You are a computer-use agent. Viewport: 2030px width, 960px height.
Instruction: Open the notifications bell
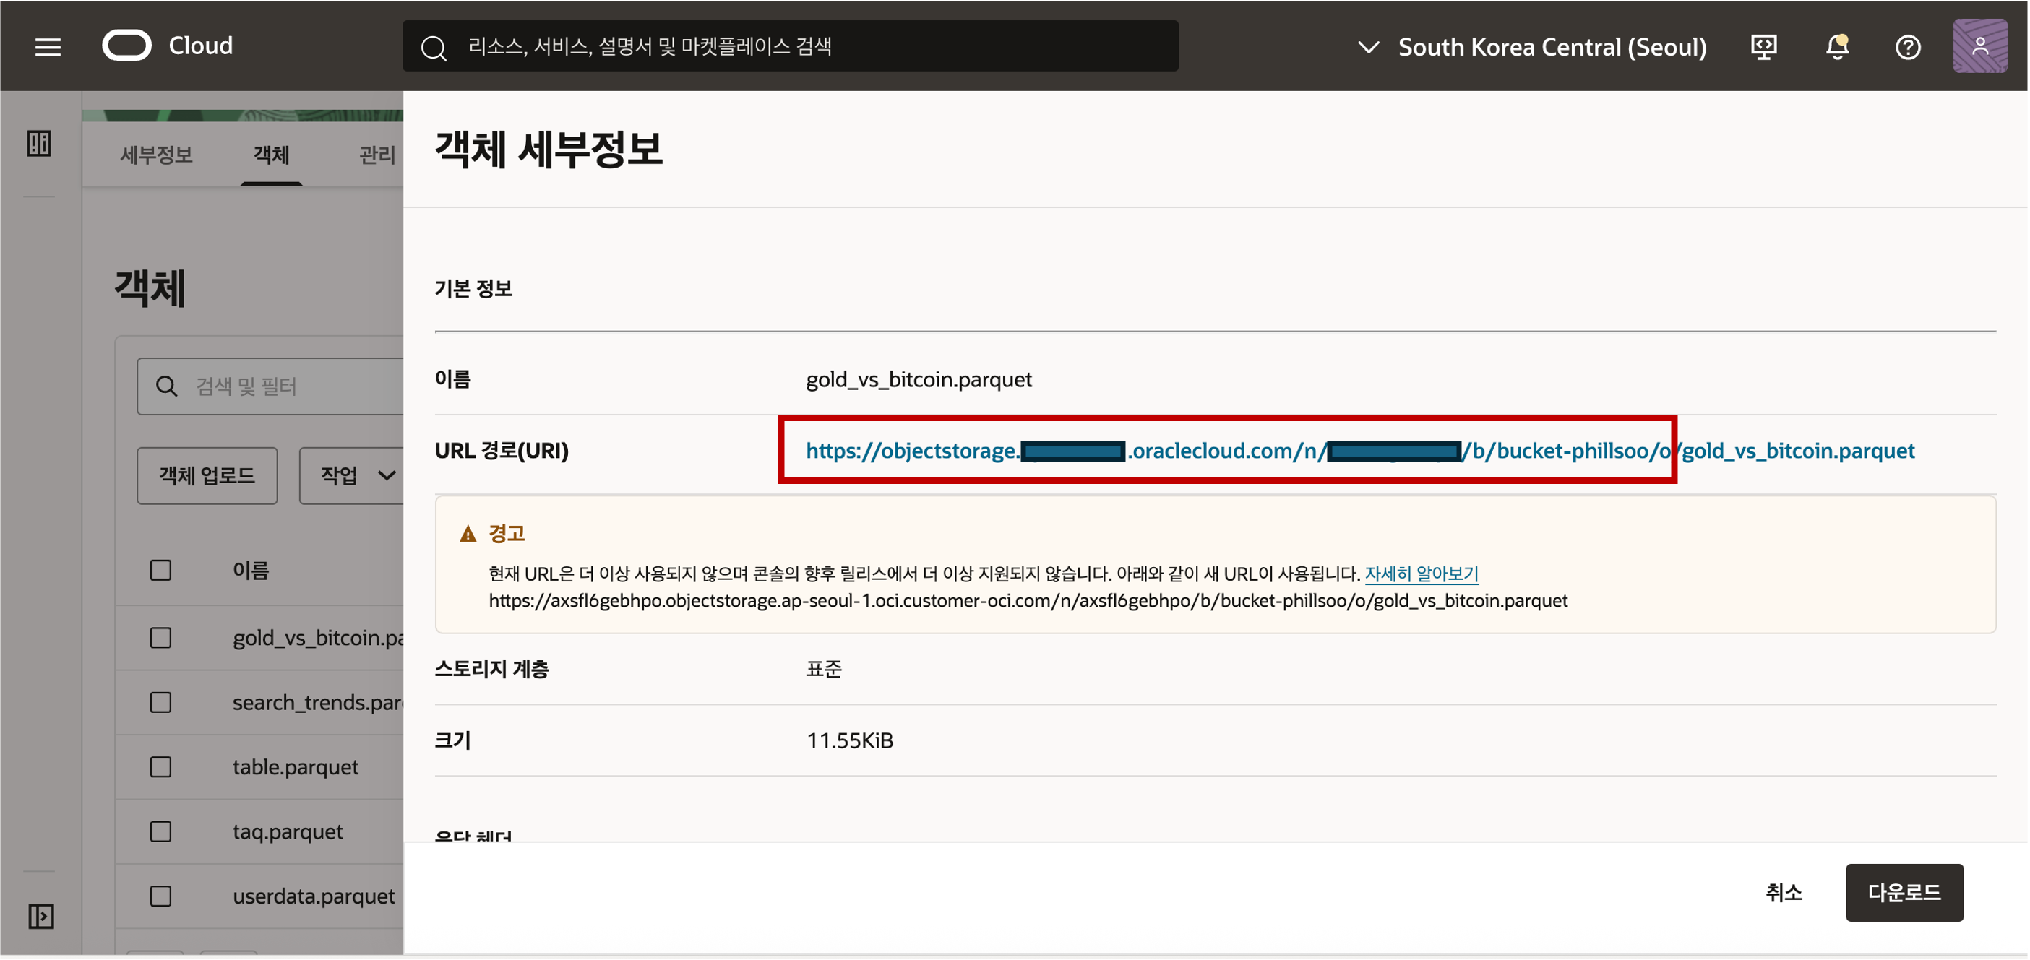click(x=1837, y=47)
